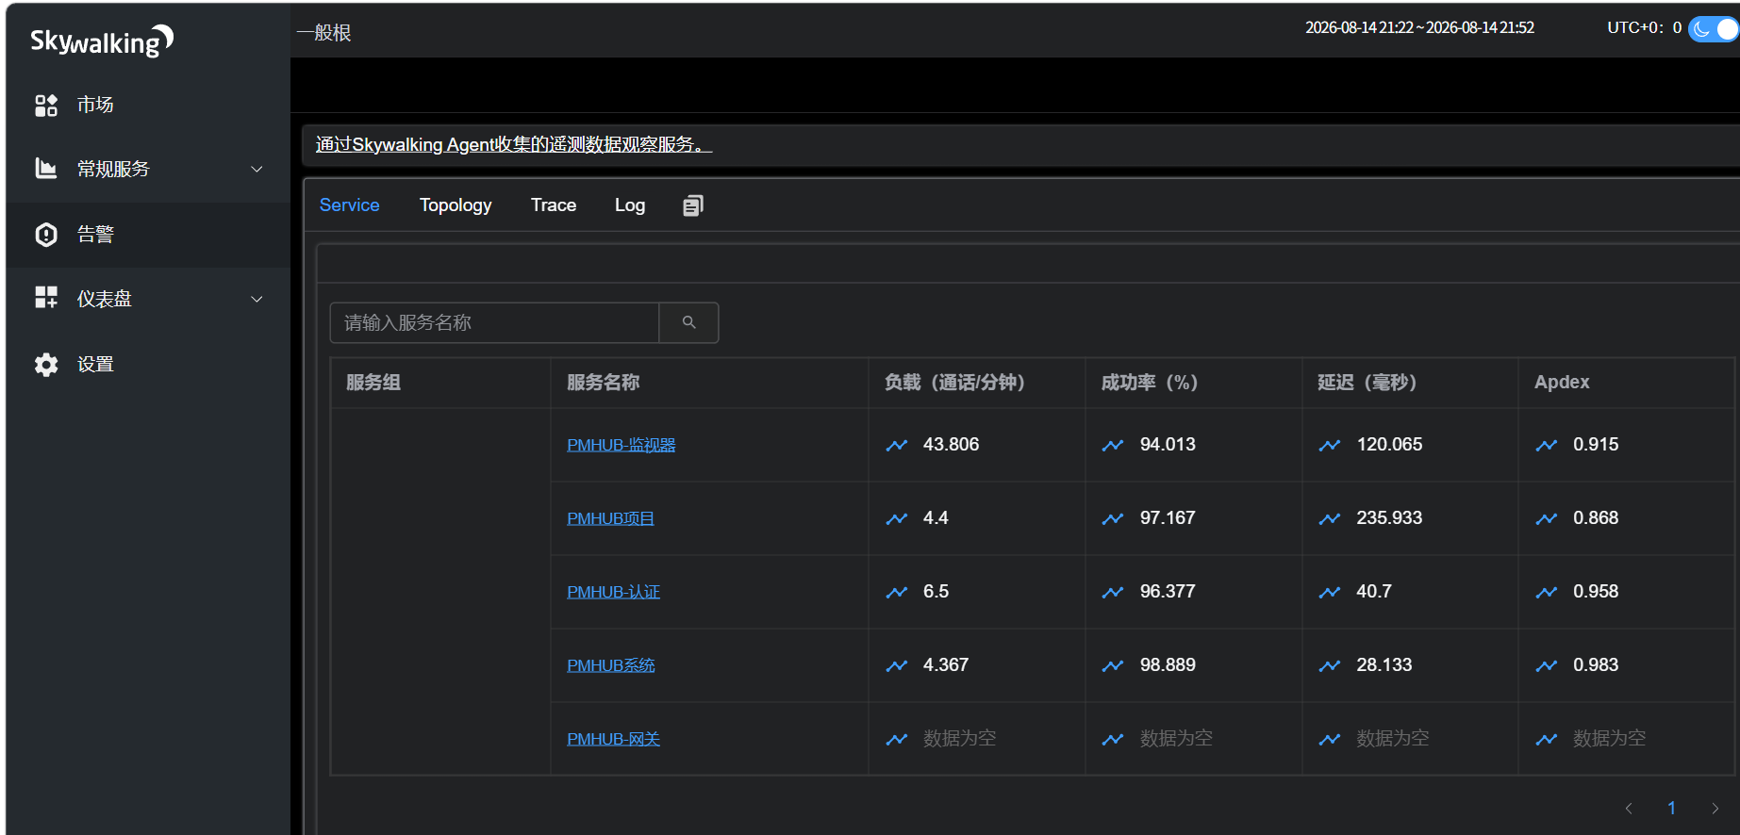
Task: Click the time range 2026-08-14 21:22 selector
Action: pyautogui.click(x=1419, y=27)
